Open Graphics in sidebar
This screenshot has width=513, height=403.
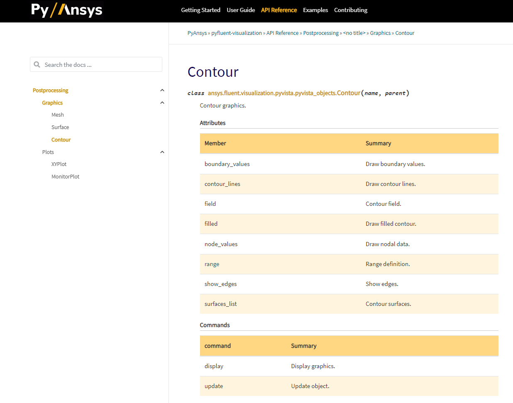pyautogui.click(x=52, y=103)
